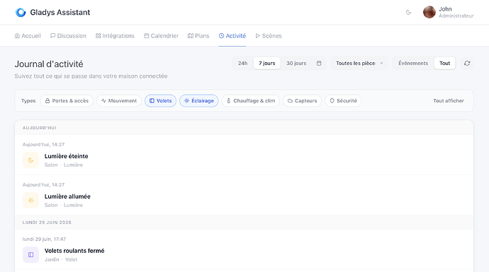489x272 pixels.
Task: Click the moon icon beside Lumière éteinte
Action: coord(30,160)
